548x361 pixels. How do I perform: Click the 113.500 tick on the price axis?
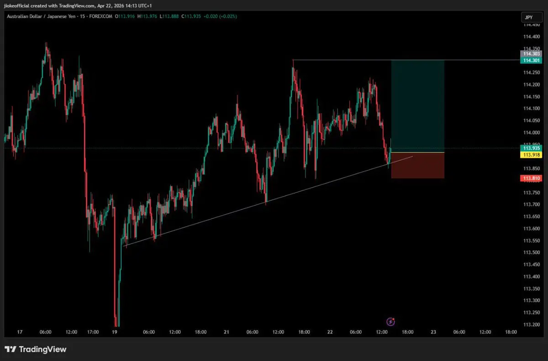coord(531,252)
